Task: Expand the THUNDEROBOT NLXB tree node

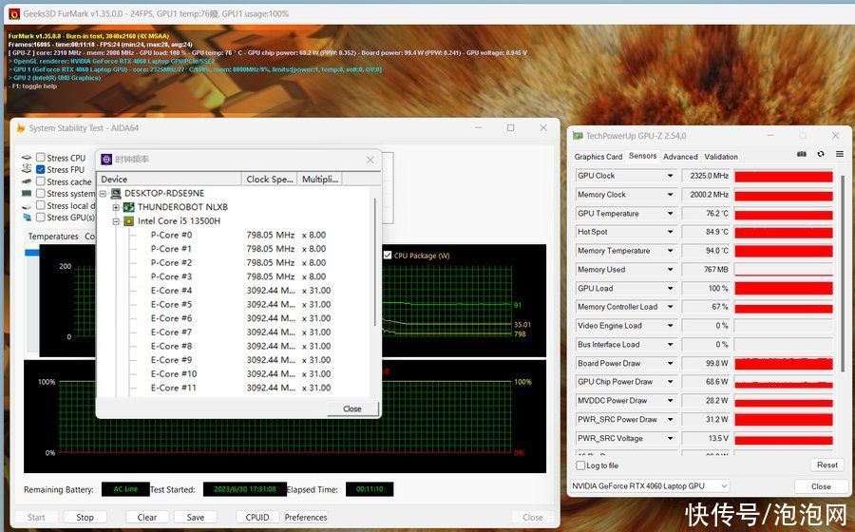Action: (x=116, y=208)
